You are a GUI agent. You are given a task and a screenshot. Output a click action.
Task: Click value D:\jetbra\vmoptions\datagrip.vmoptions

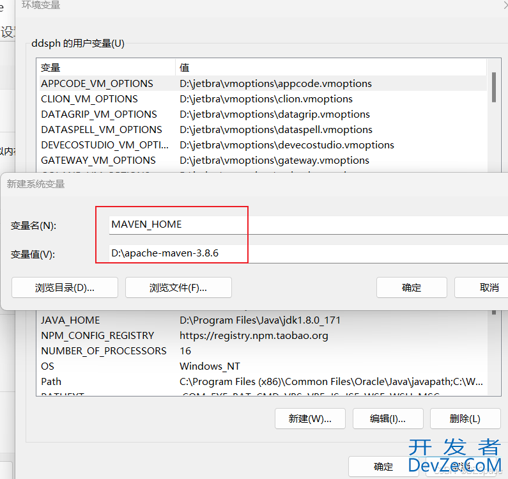coord(275,114)
